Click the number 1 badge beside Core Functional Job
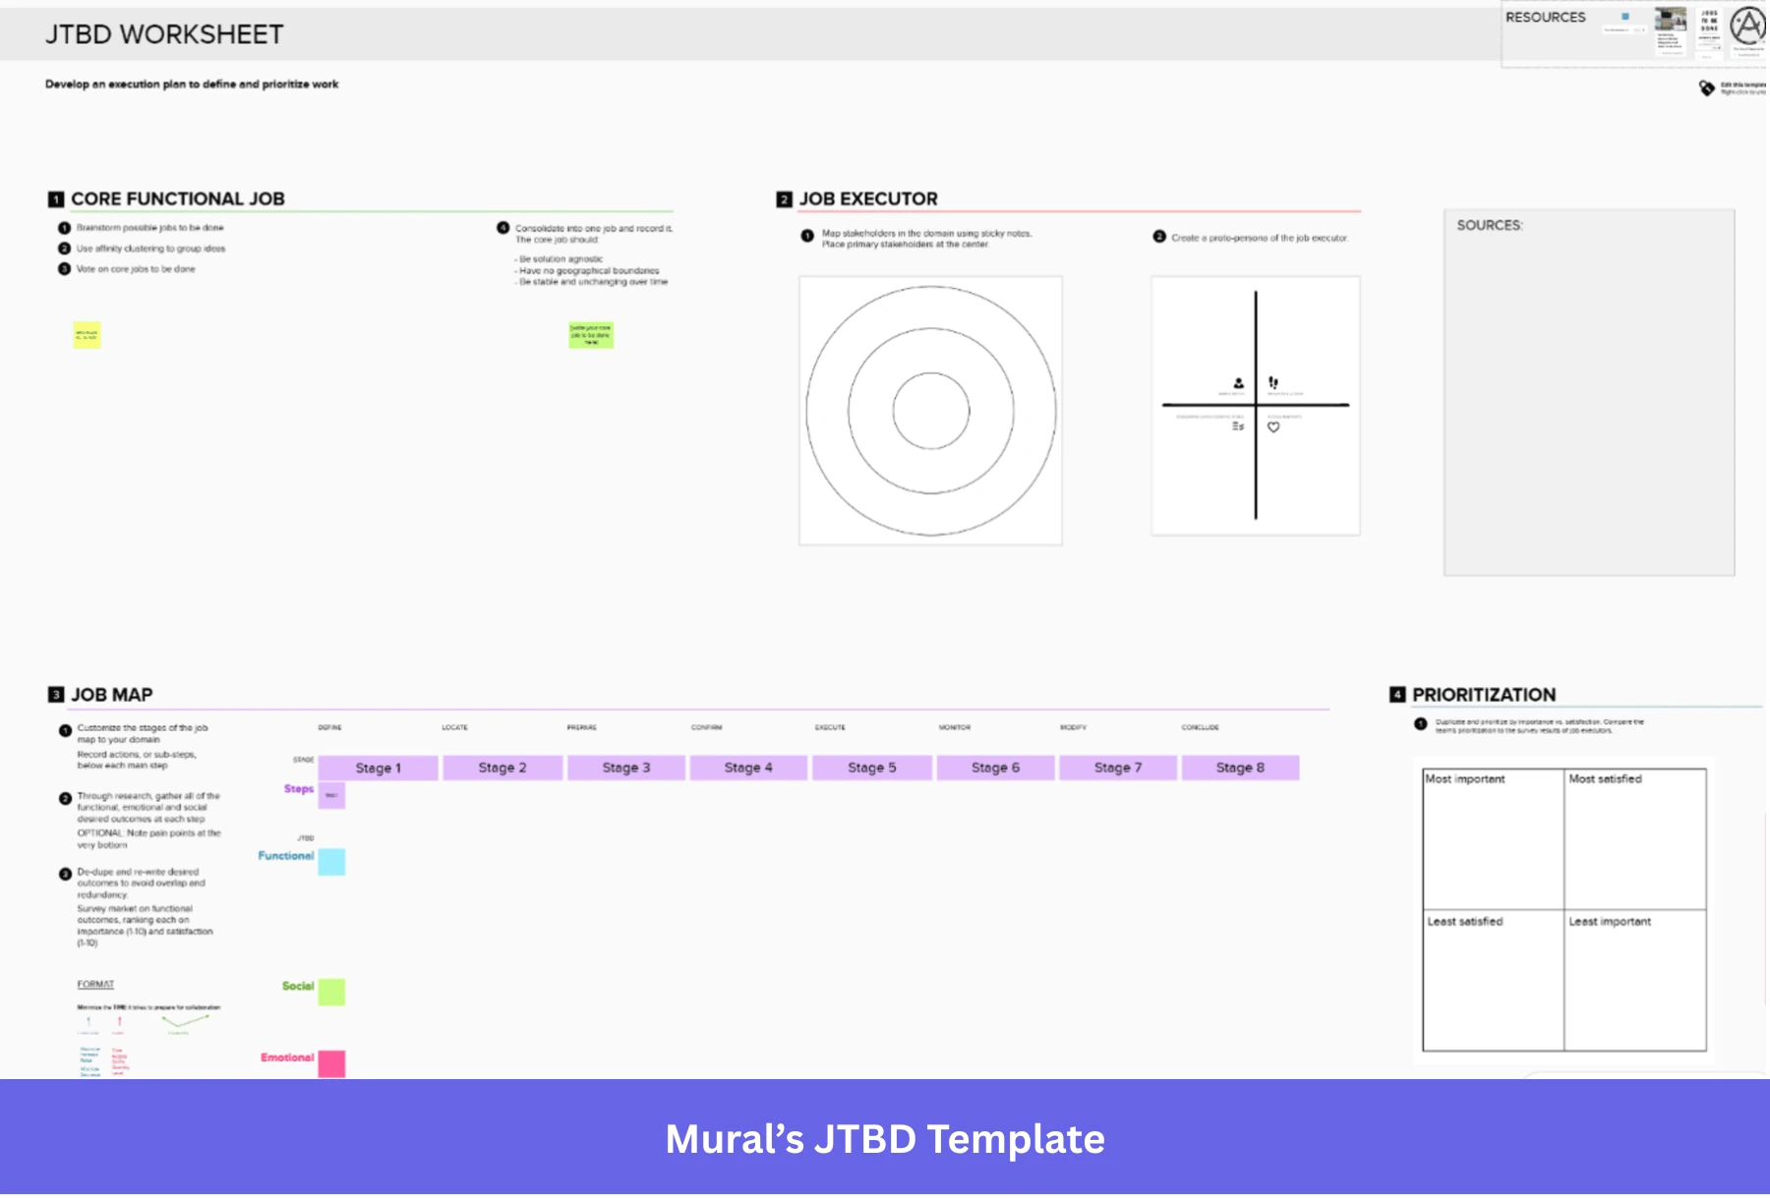The width and height of the screenshot is (1770, 1199). pos(56,200)
